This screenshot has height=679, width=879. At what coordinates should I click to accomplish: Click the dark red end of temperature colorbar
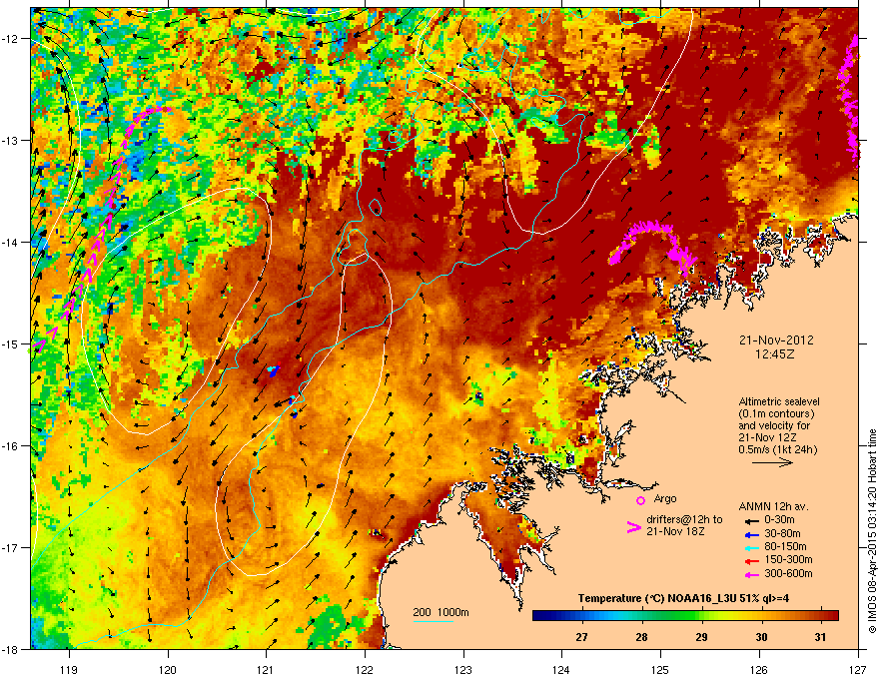point(832,616)
